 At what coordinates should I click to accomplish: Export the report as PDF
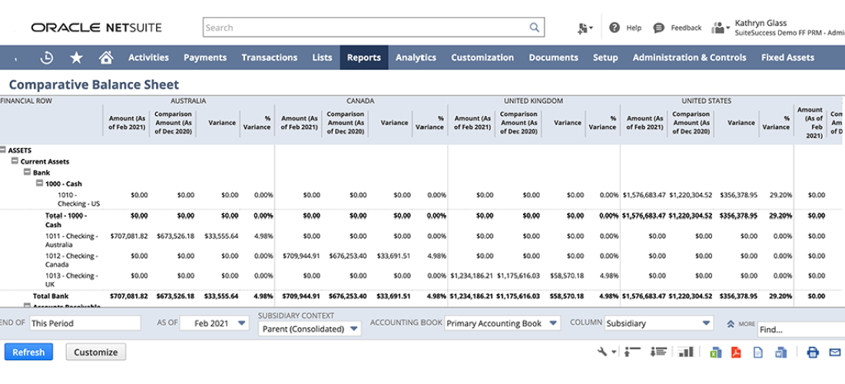735,353
